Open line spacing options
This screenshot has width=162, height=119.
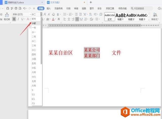pyautogui.click(x=86, y=19)
